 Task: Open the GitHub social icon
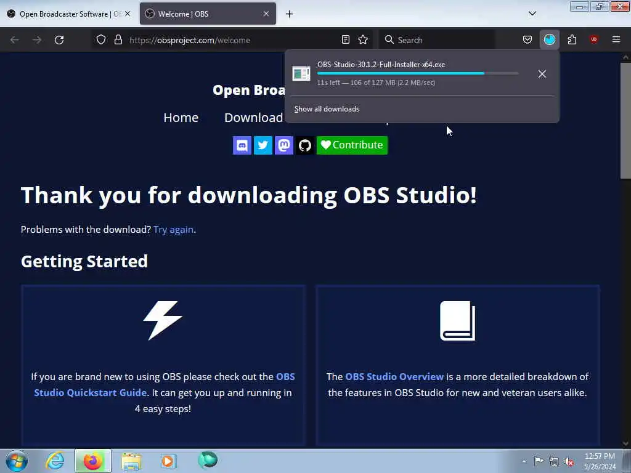pyautogui.click(x=304, y=145)
